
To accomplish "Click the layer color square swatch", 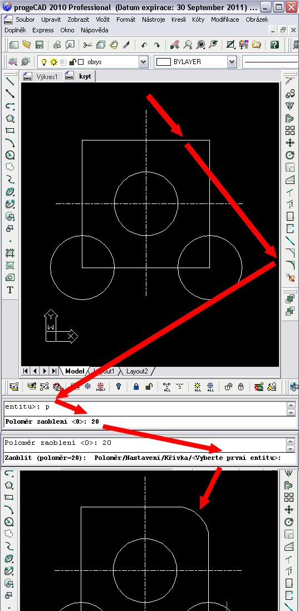I will click(x=81, y=62).
